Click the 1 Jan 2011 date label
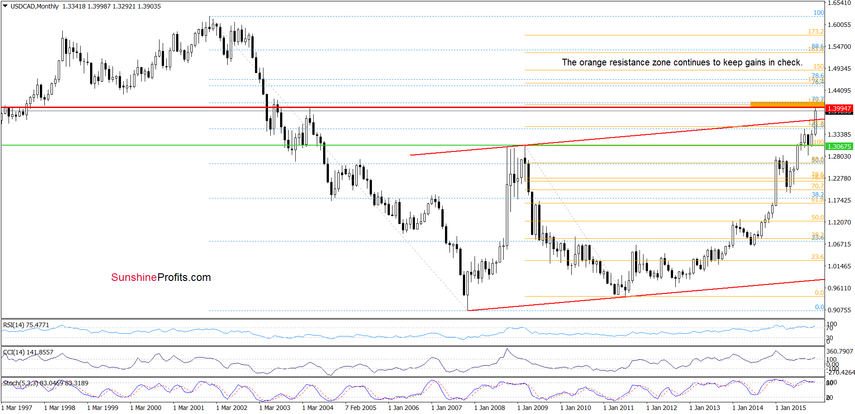Image resolution: width=855 pixels, height=414 pixels. 619,408
